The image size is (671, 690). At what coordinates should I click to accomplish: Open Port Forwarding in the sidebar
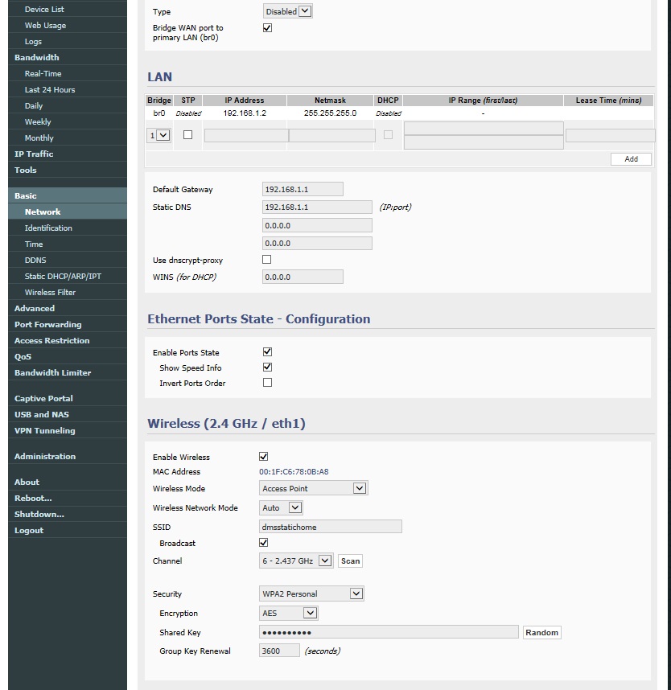tap(47, 325)
